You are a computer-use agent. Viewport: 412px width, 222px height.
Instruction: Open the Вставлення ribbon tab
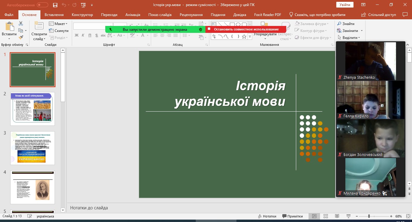[54, 15]
